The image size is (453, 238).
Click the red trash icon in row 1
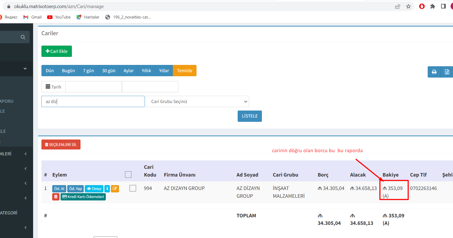point(56,197)
